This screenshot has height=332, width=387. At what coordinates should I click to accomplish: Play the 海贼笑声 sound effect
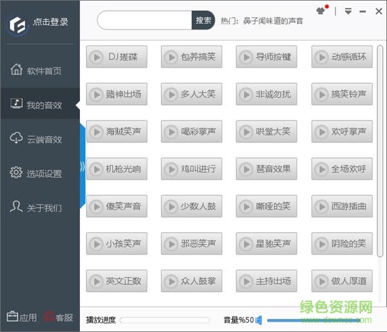117,132
